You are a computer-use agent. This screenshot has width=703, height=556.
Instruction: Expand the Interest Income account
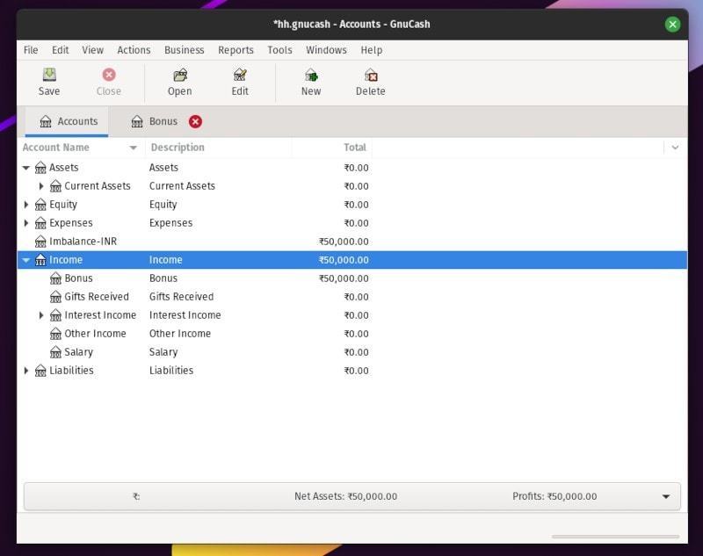tap(41, 315)
